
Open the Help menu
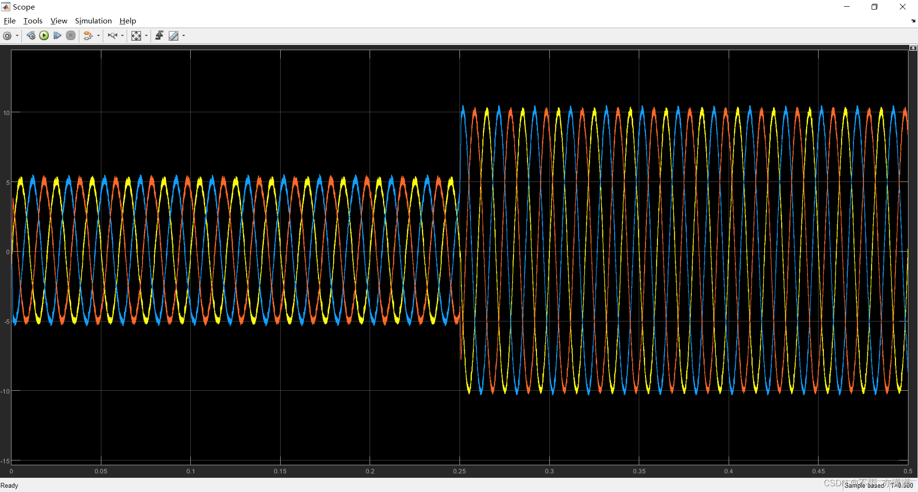128,21
